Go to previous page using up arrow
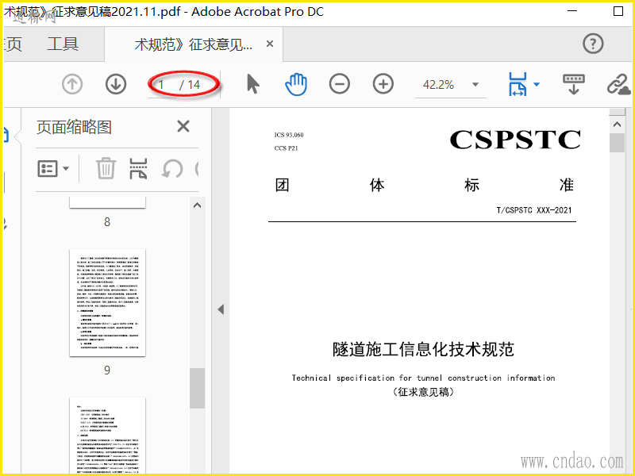This screenshot has height=476, width=635. (x=72, y=85)
